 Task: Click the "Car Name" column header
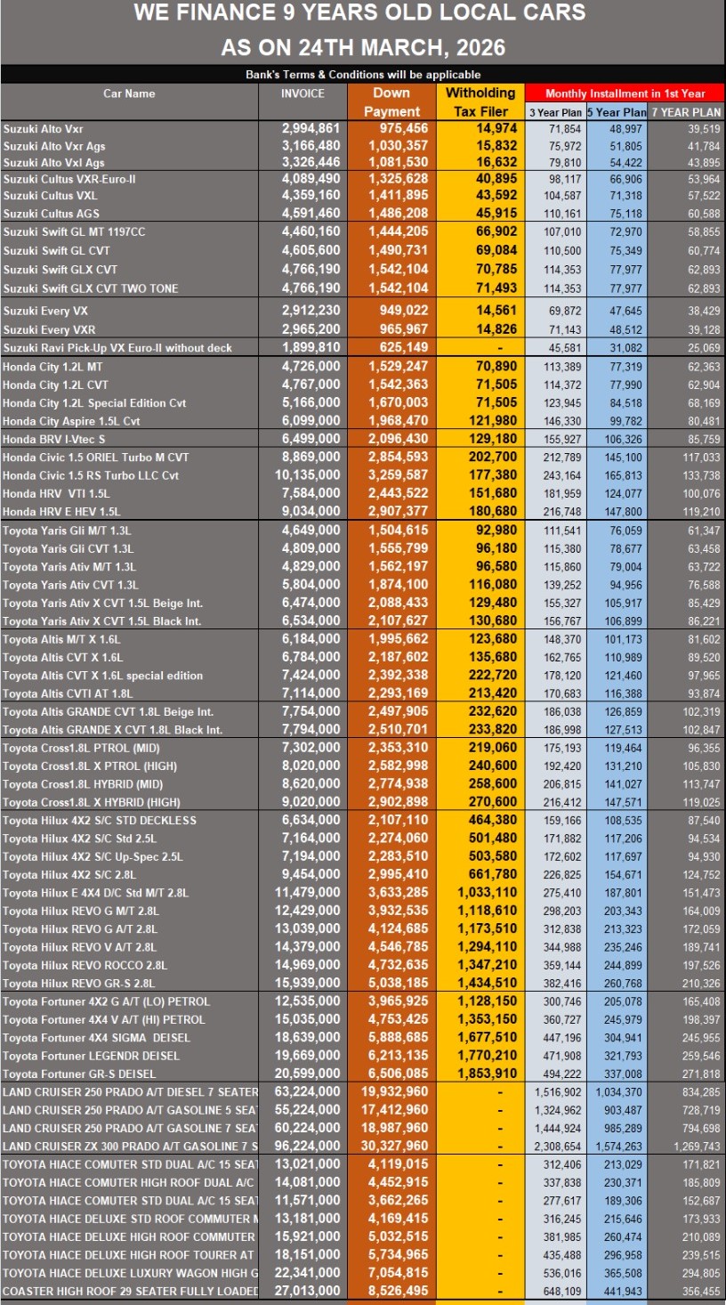tap(129, 93)
